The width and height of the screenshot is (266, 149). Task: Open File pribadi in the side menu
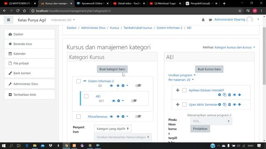[30, 63]
